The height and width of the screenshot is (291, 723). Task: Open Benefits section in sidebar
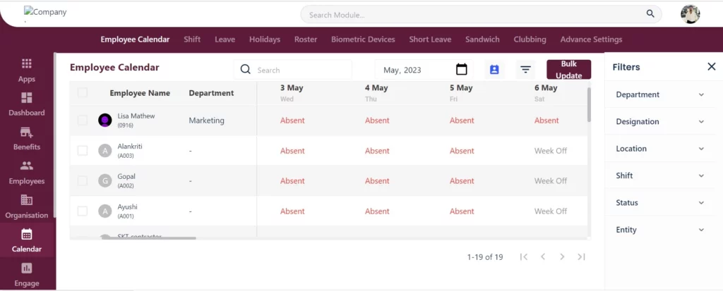(x=27, y=139)
